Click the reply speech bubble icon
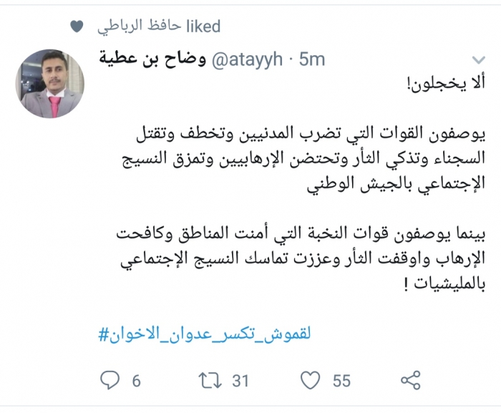This screenshot has height=413, width=501. (x=110, y=379)
